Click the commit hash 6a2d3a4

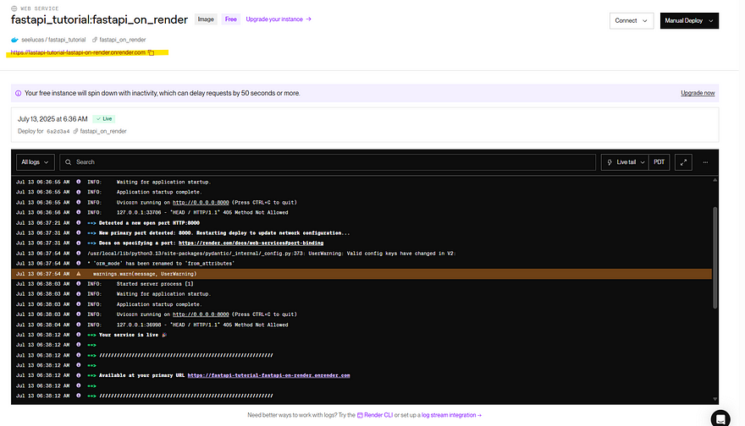pyautogui.click(x=58, y=131)
